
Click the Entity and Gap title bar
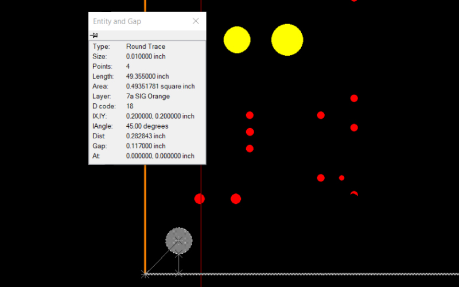pos(147,21)
